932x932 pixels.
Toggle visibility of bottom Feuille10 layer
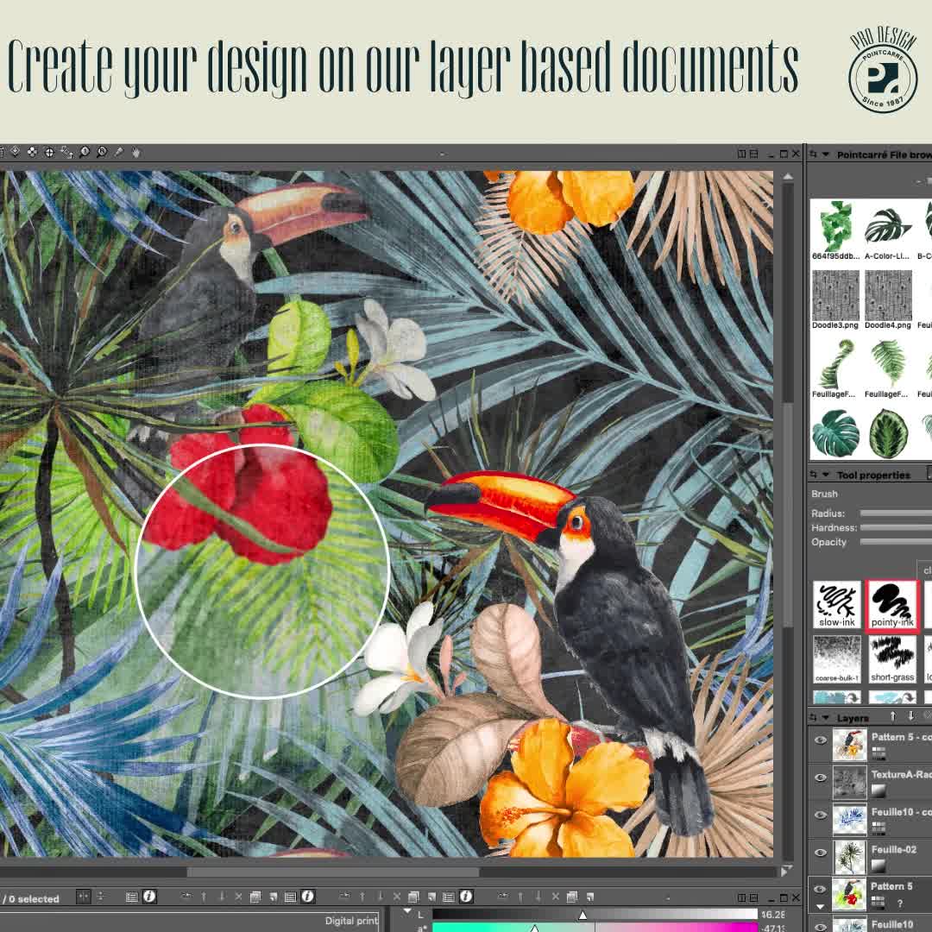pos(821,926)
